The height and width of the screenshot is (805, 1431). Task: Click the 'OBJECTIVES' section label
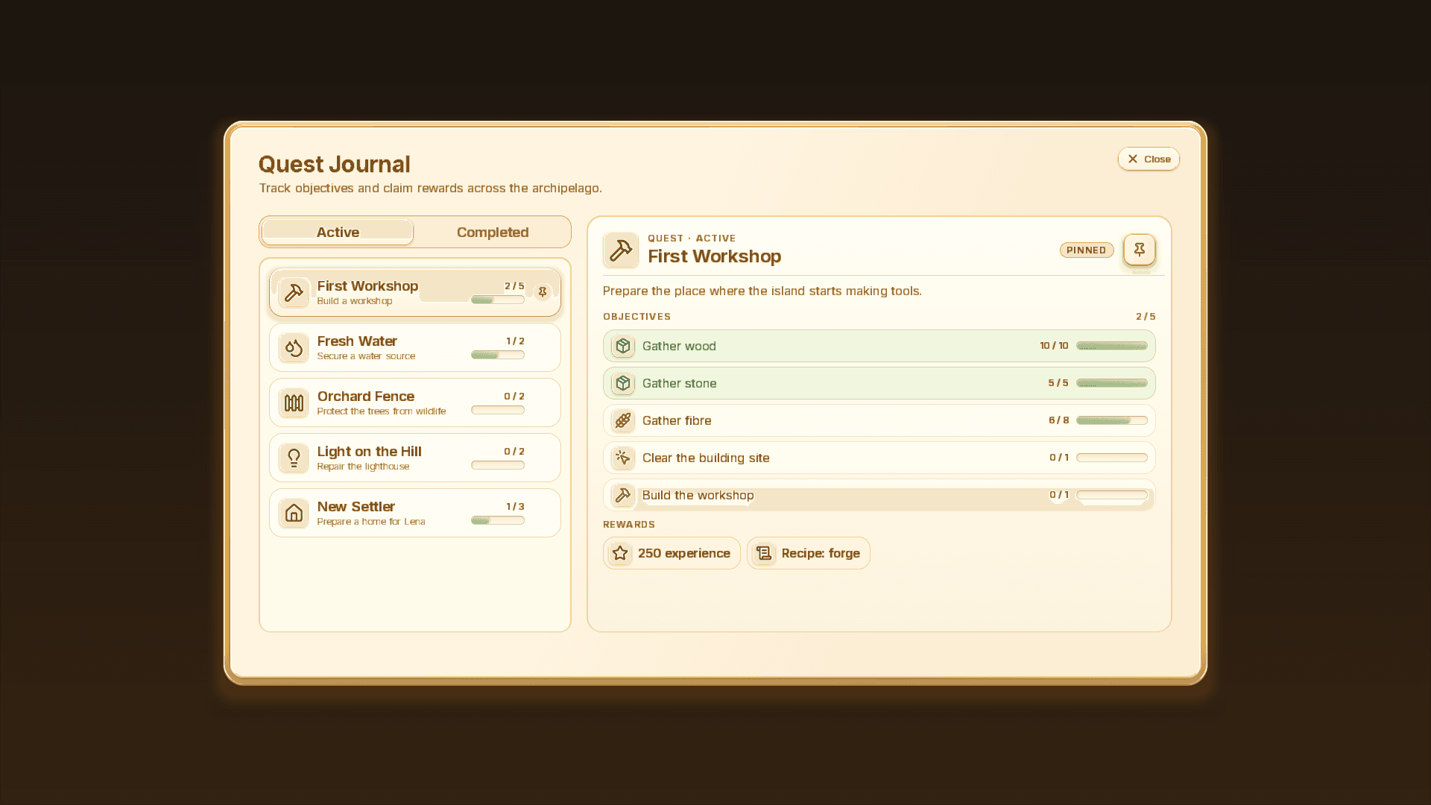pos(636,317)
